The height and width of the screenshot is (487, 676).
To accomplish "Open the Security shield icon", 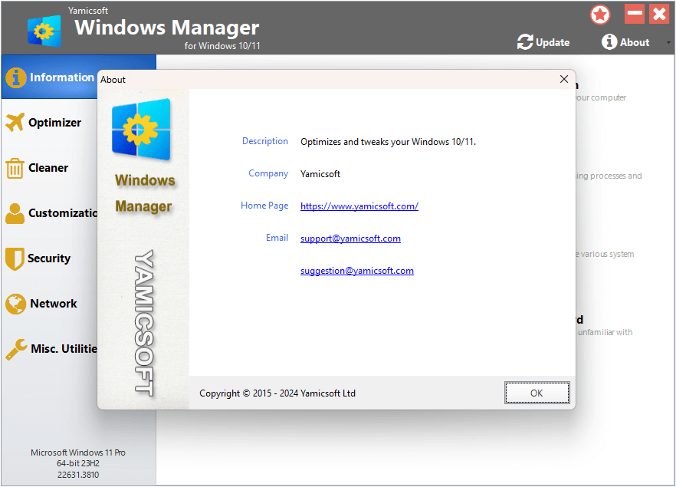I will click(15, 258).
